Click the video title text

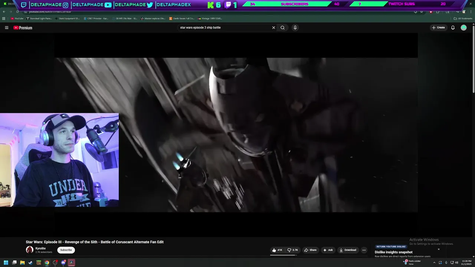(x=95, y=242)
